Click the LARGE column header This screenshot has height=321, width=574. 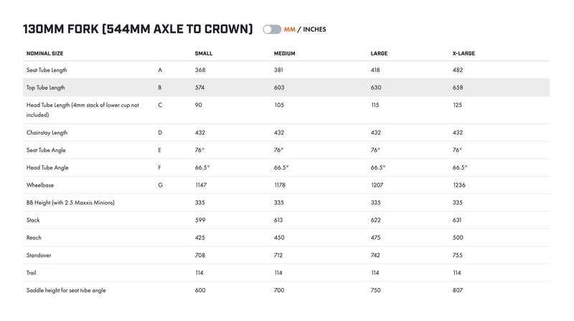(379, 53)
